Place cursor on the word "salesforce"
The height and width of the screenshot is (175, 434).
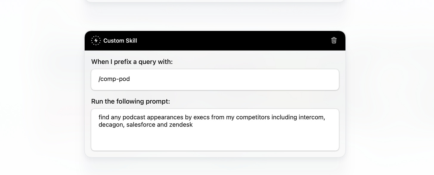(140, 125)
